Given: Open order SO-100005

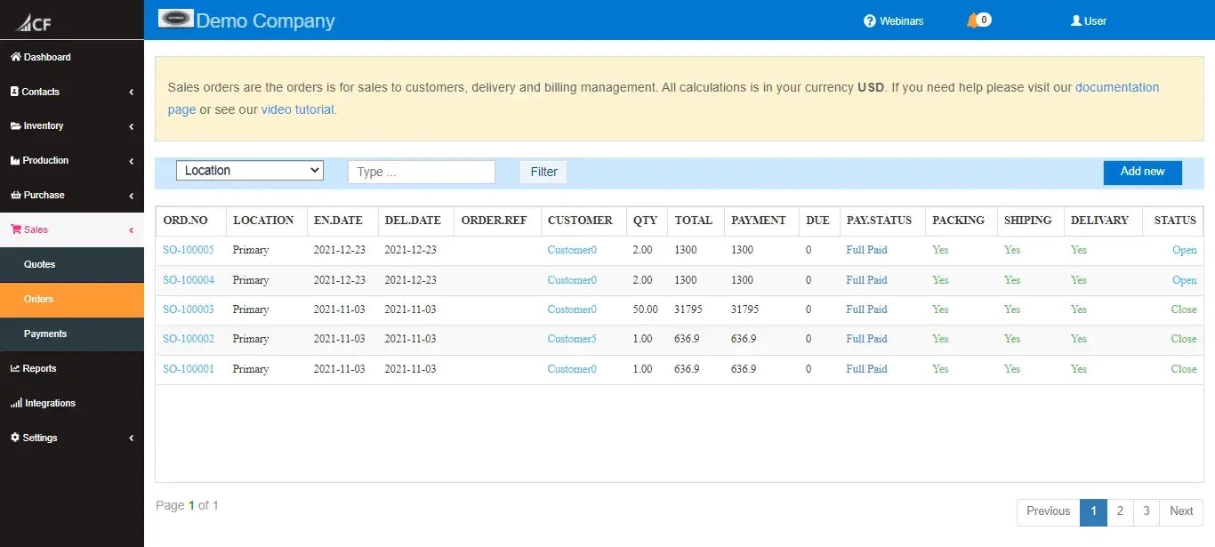Looking at the screenshot, I should (x=189, y=250).
